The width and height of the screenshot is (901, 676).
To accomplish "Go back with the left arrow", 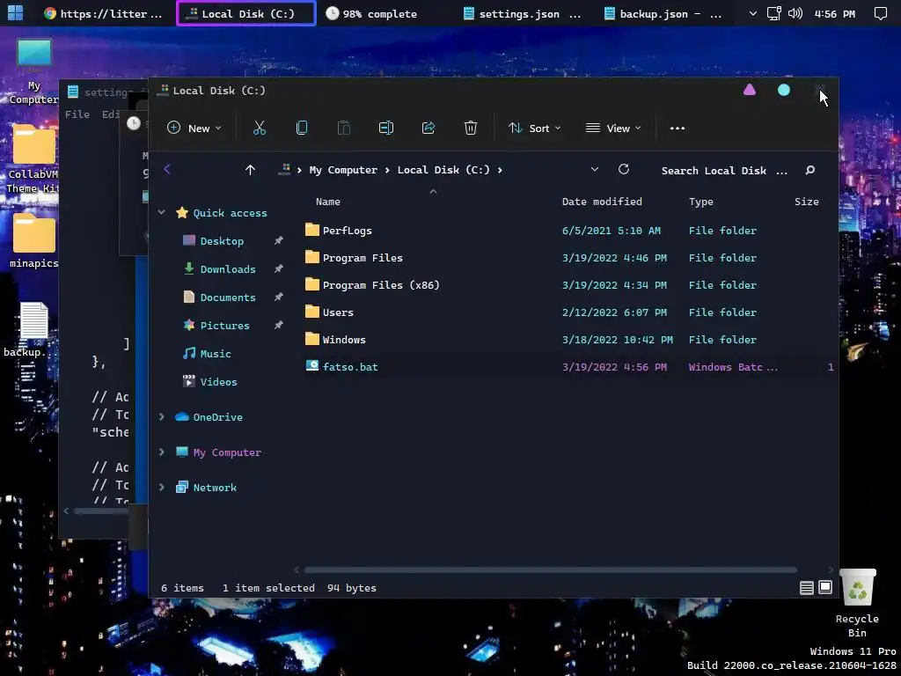I will tap(167, 169).
